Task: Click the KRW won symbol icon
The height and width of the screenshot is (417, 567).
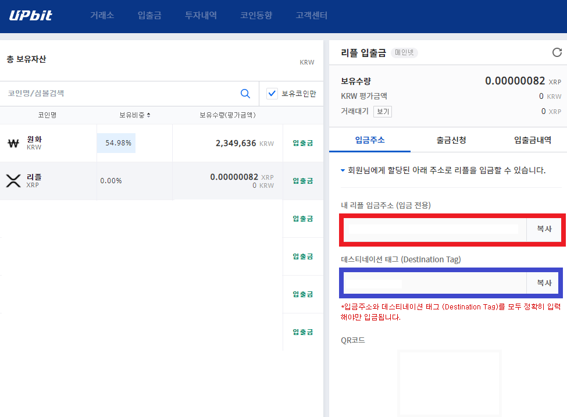Action: pyautogui.click(x=13, y=143)
